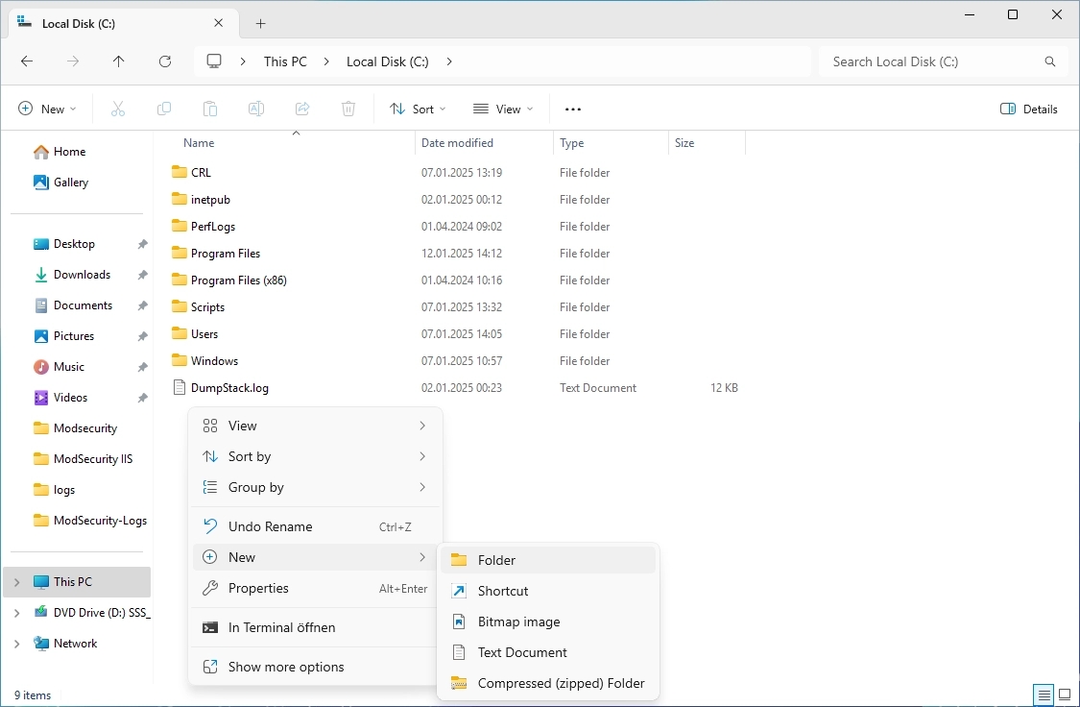Screen dimensions: 1080x707
Task: Select the Program Files (x86) folder
Action: (238, 280)
